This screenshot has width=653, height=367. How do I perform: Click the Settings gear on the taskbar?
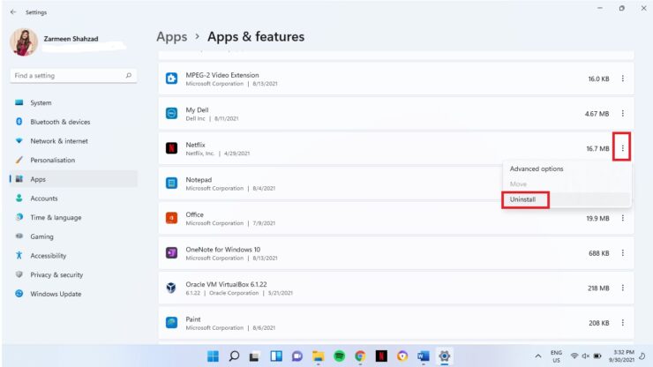[445, 356]
